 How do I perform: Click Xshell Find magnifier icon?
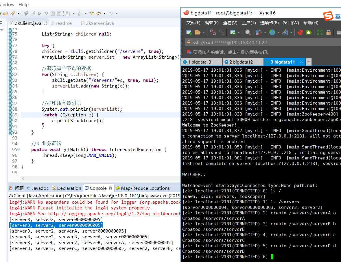point(248,33)
